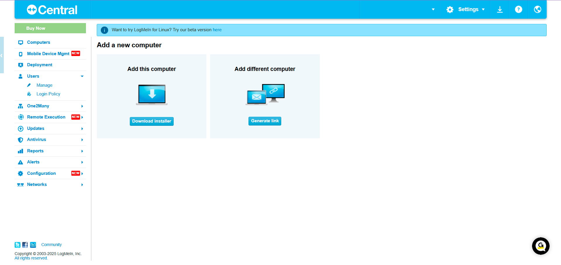Collapse the Users section arrow
Image resolution: width=561 pixels, height=265 pixels.
82,76
